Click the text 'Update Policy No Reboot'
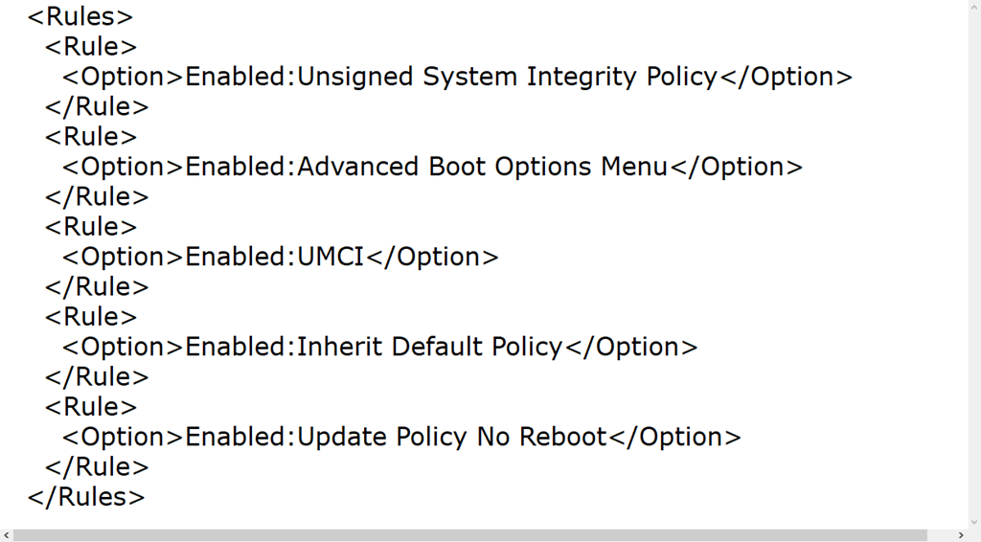981x542 pixels. tap(452, 437)
